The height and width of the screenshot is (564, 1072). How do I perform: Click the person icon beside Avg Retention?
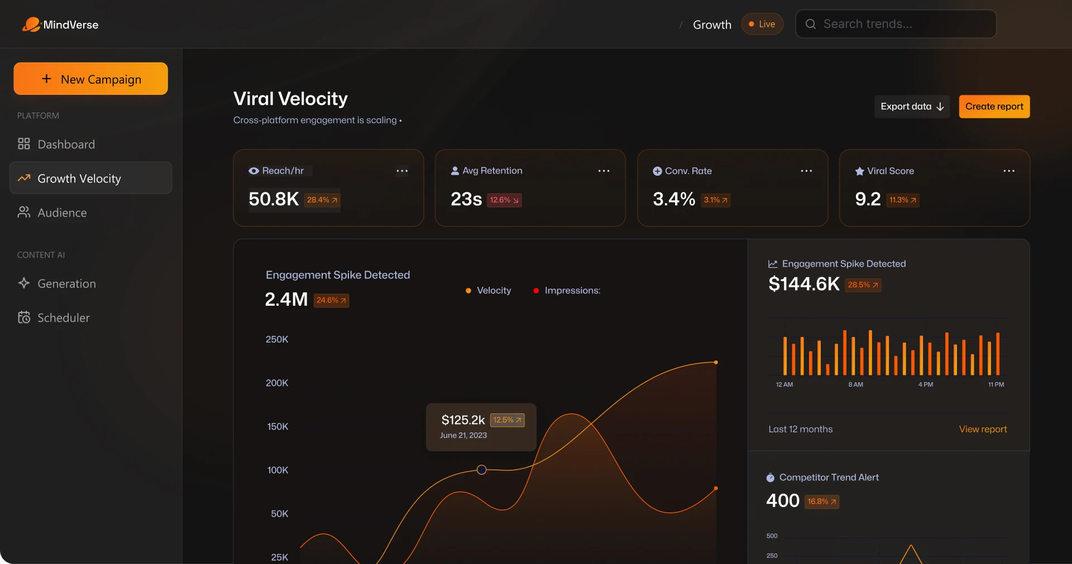pyautogui.click(x=455, y=171)
